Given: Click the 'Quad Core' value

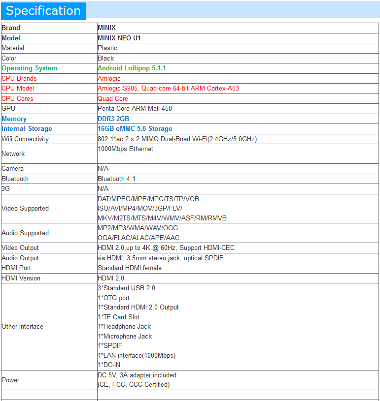Looking at the screenshot, I should [x=113, y=99].
